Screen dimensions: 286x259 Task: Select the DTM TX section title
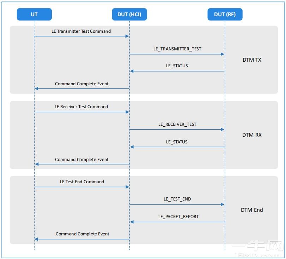(252, 60)
